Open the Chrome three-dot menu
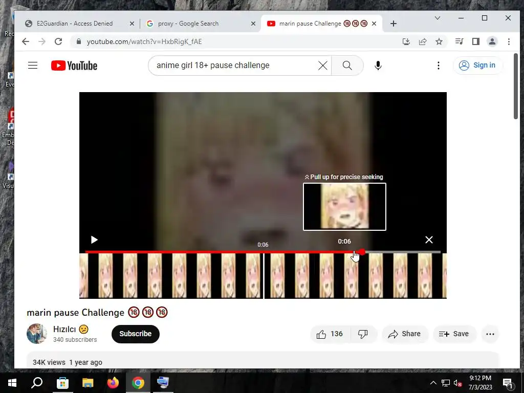This screenshot has width=524, height=393. pos(509,41)
